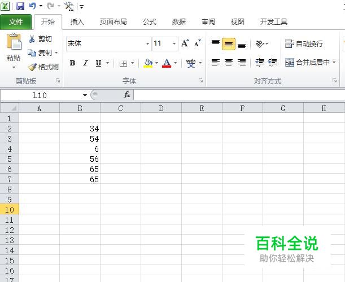
Task: Click 合并后居中 merge and center button
Action: click(x=307, y=63)
